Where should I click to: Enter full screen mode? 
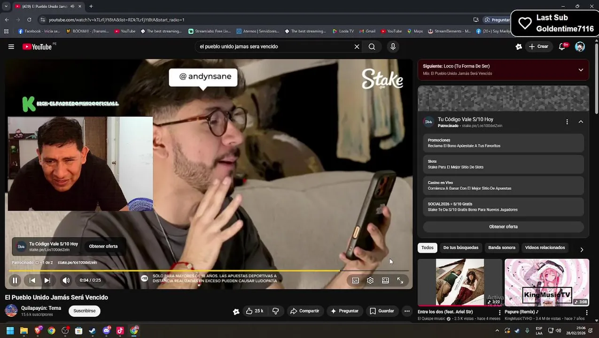pyautogui.click(x=400, y=280)
